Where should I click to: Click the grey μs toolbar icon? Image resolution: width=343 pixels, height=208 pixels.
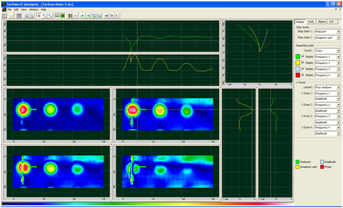tap(75, 16)
